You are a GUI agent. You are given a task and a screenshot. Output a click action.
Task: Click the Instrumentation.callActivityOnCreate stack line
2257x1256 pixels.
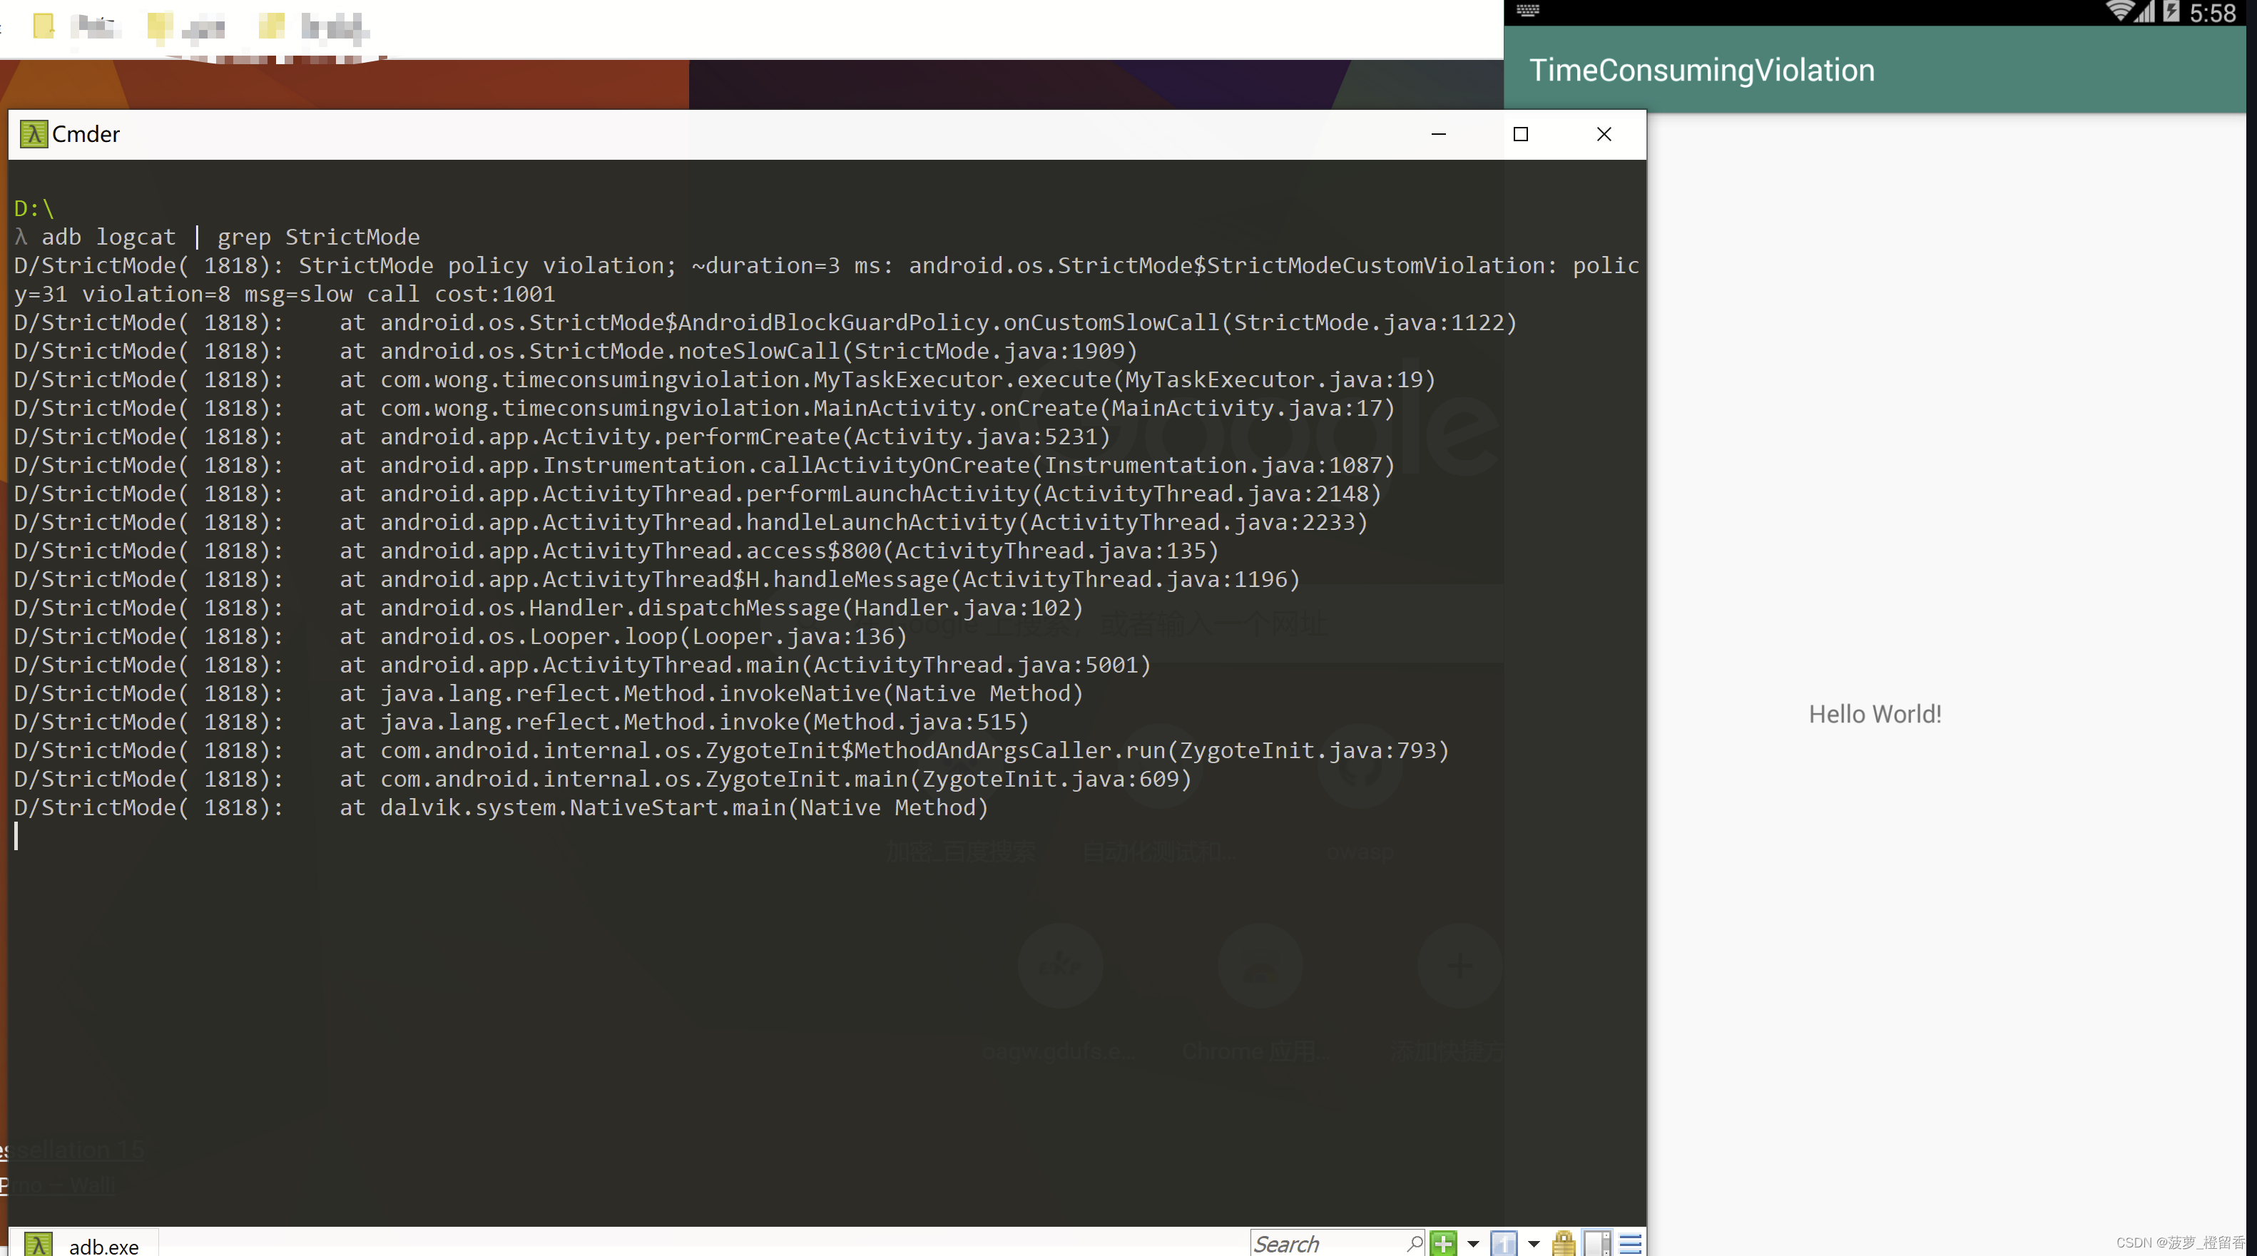703,465
